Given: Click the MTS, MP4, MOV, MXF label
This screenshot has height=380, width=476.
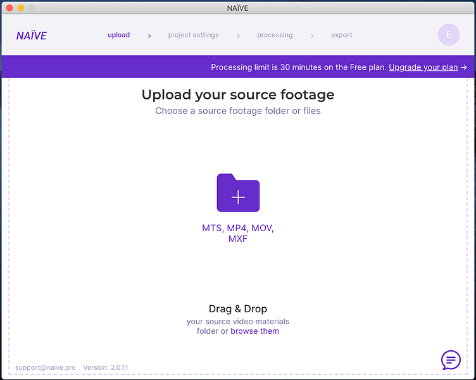Looking at the screenshot, I should tap(238, 233).
